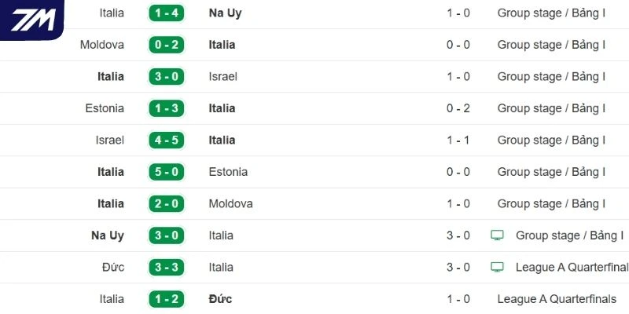Viewport: 629px width, 314px height.
Task: Open the 2 - 0 score badge
Action: point(167,203)
